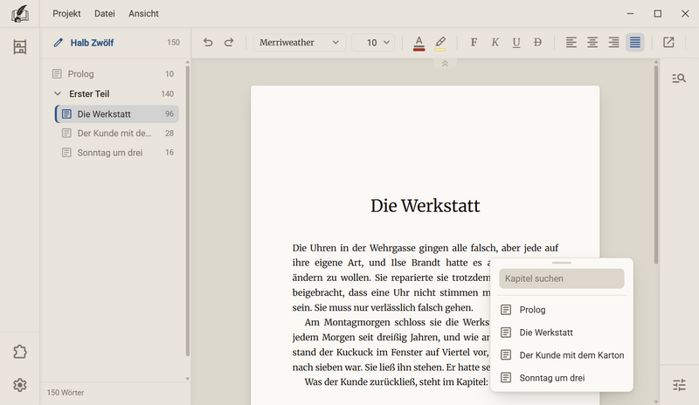Viewport: 699px width, 405px height.
Task: Open the search-in-document icon on right panel
Action: (679, 79)
